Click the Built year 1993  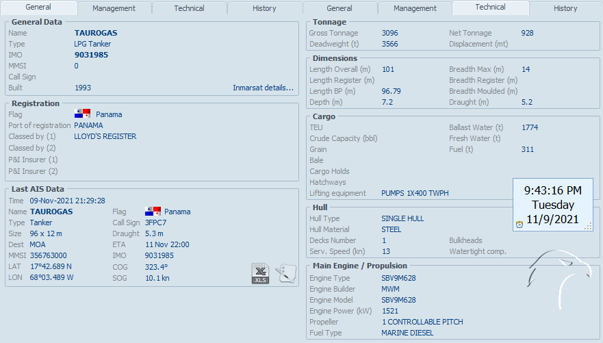click(83, 88)
